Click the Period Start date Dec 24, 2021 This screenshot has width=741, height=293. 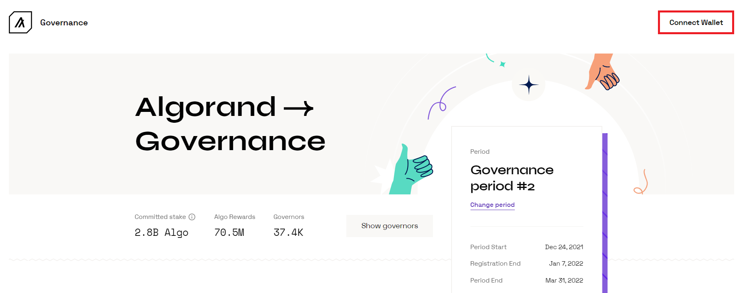[564, 247]
